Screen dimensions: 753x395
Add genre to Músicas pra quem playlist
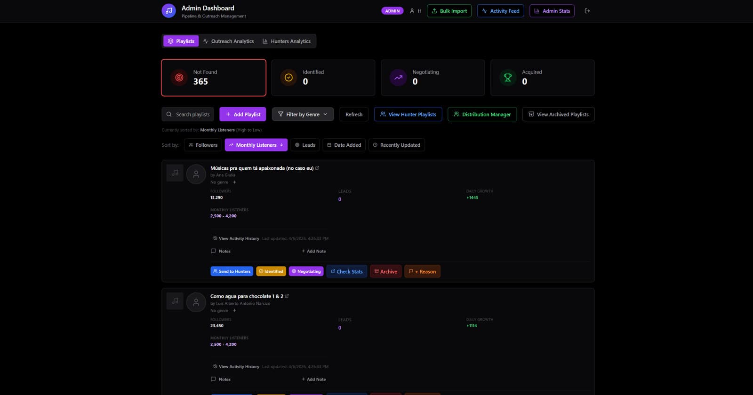coord(234,182)
